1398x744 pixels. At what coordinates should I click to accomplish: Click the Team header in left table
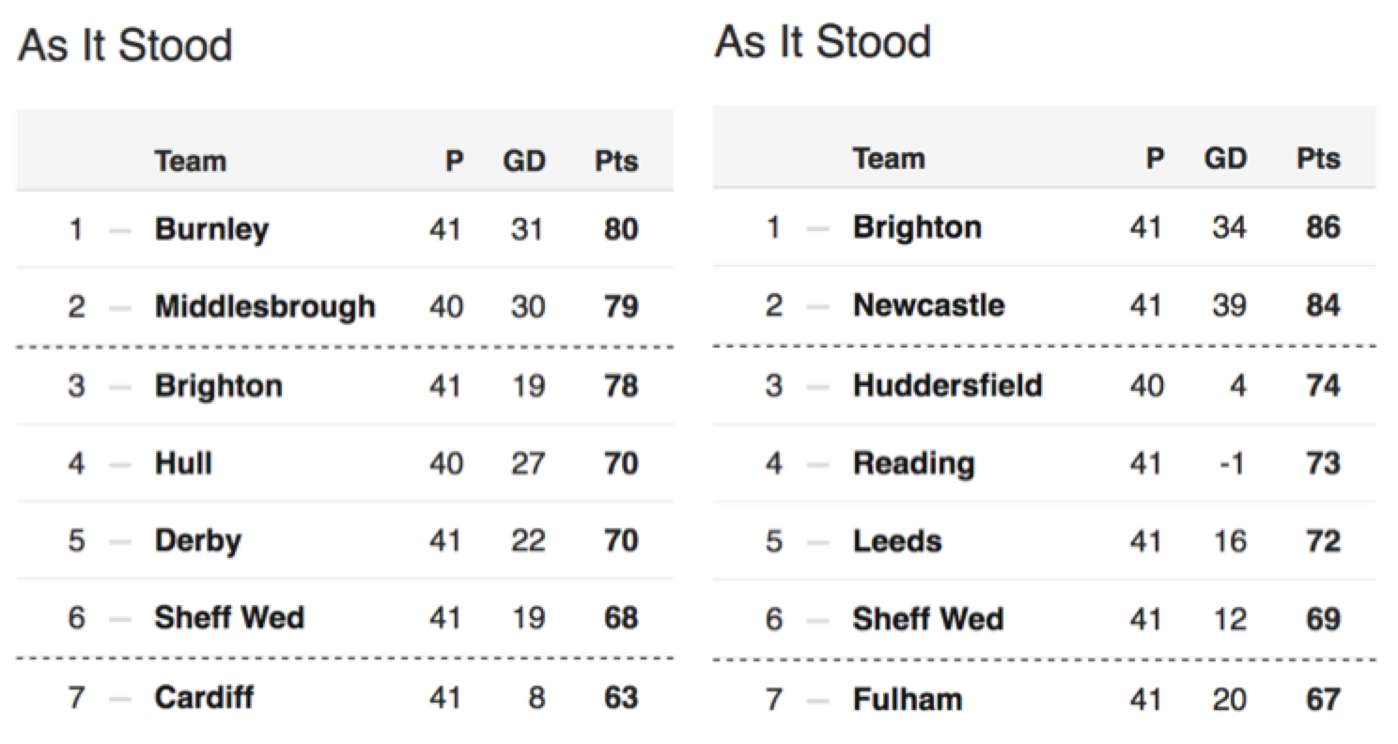pyautogui.click(x=191, y=162)
